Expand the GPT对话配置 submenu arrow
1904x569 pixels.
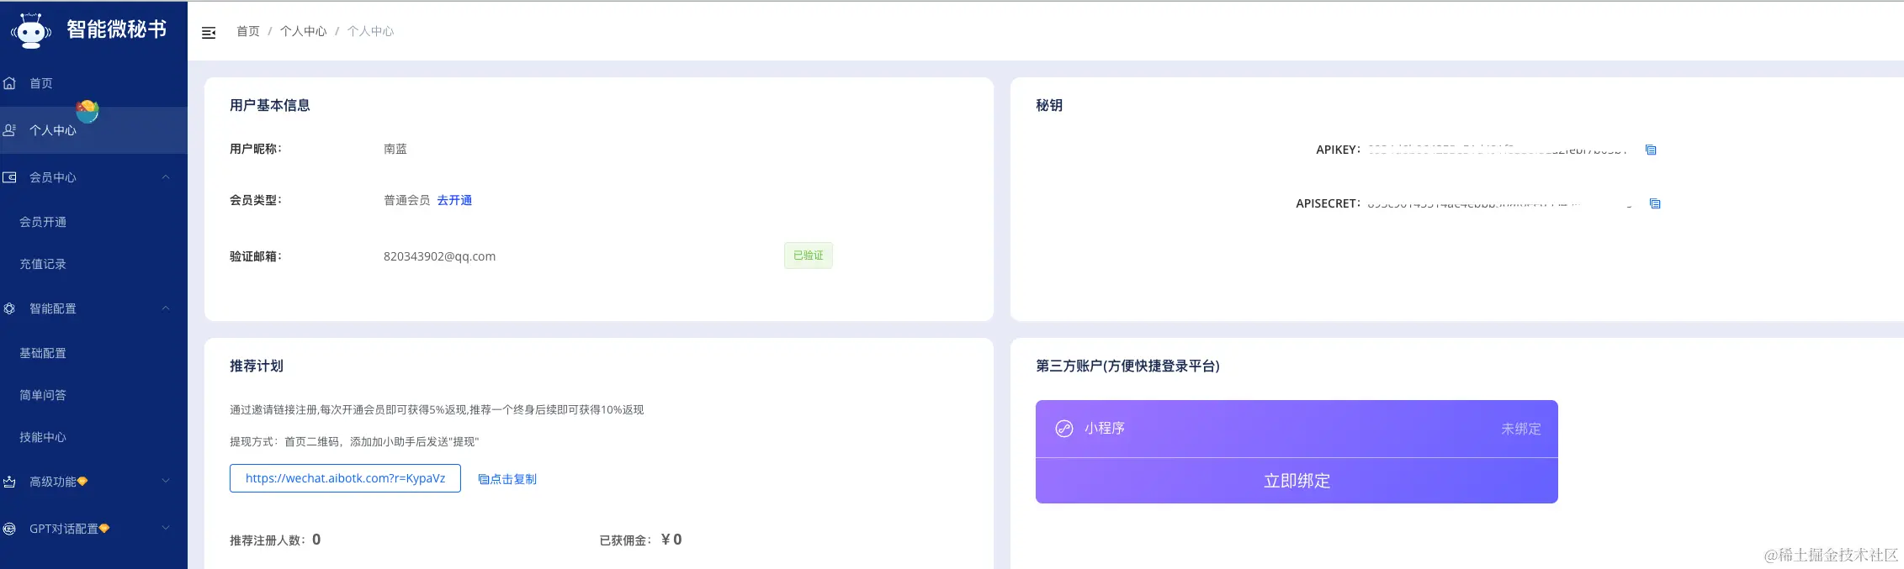pyautogui.click(x=166, y=529)
